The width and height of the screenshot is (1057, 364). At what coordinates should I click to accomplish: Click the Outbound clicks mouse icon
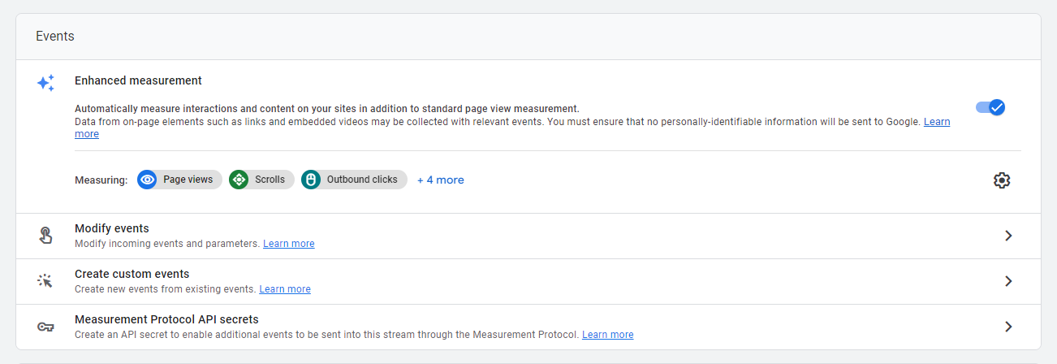tap(311, 180)
